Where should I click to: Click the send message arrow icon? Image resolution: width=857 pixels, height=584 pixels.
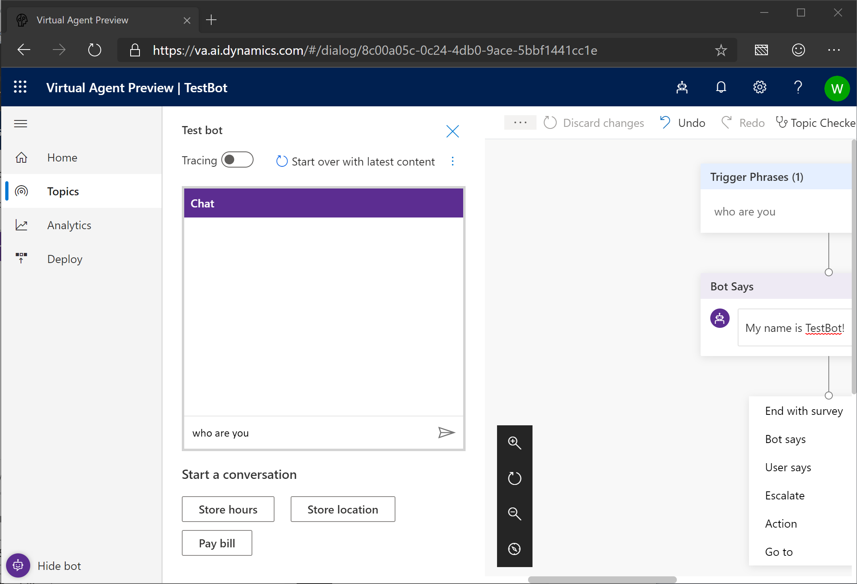(x=446, y=433)
